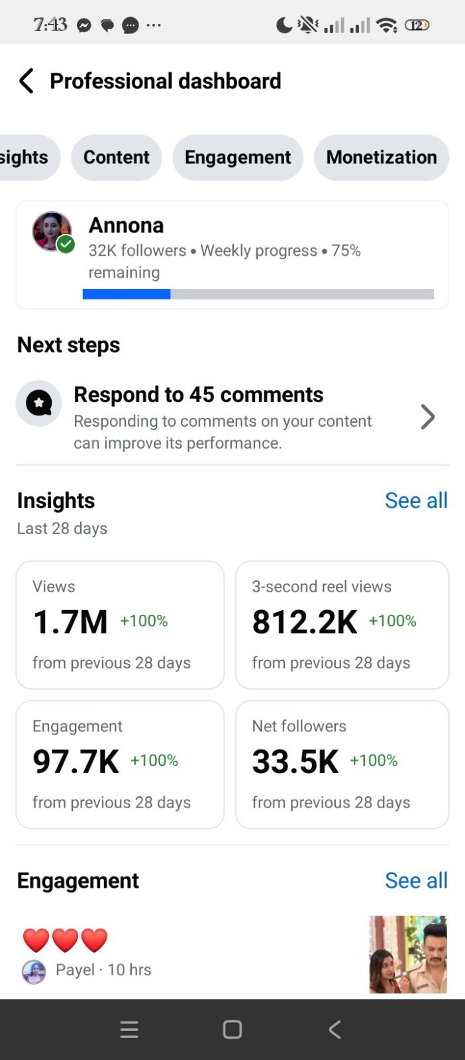This screenshot has width=465, height=1060.
Task: Tap the three red hearts comment
Action: pyautogui.click(x=65, y=940)
